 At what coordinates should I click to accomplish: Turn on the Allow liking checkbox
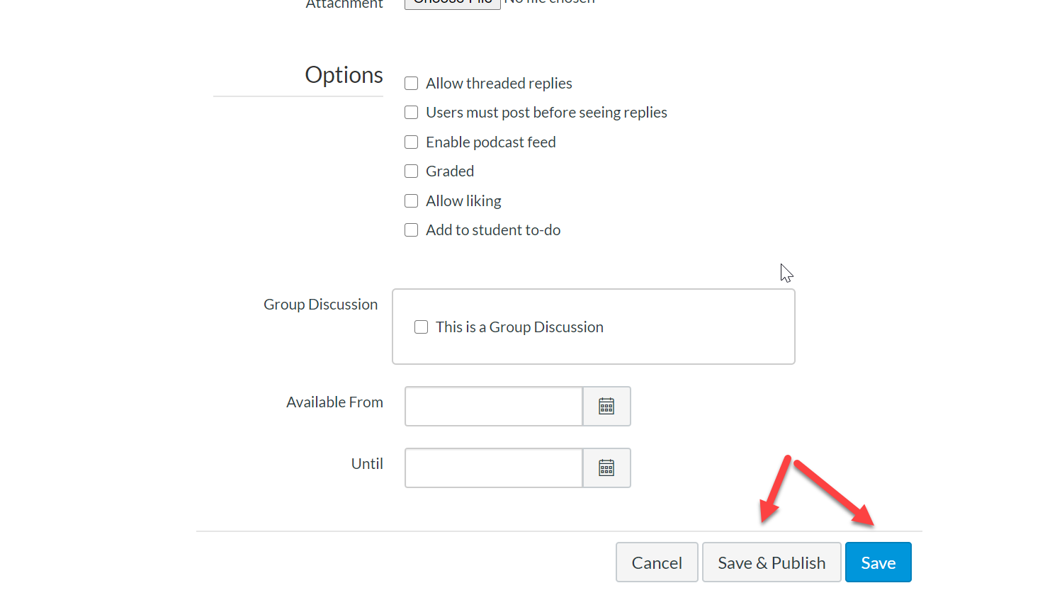click(412, 201)
